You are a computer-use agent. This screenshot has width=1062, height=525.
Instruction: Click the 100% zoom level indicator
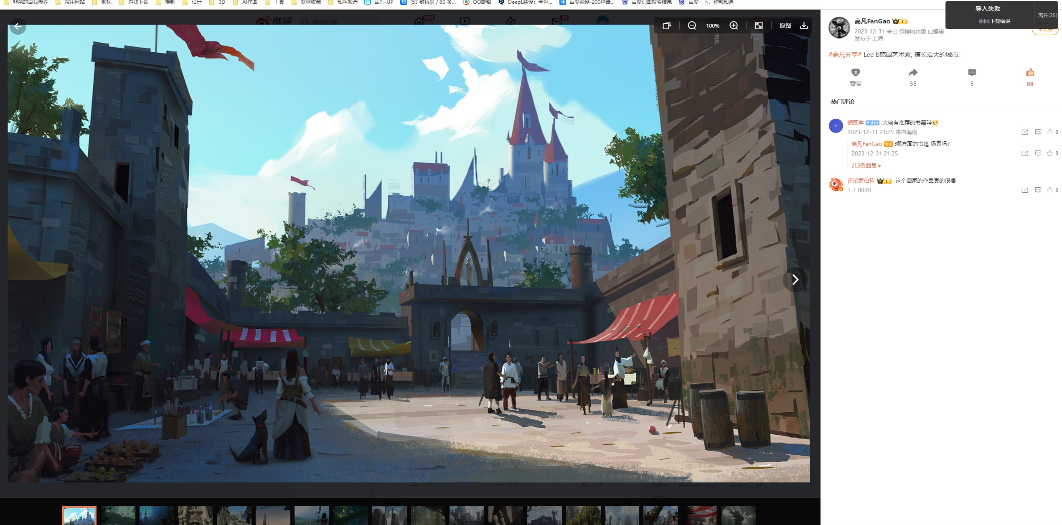pyautogui.click(x=713, y=25)
